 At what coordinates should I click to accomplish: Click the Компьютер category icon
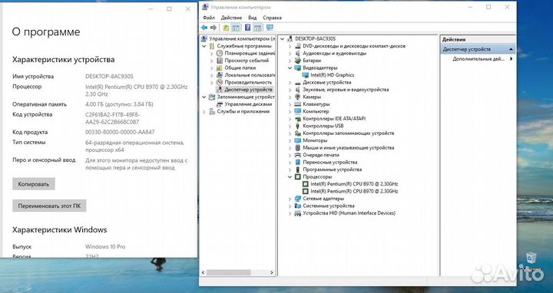tap(298, 111)
